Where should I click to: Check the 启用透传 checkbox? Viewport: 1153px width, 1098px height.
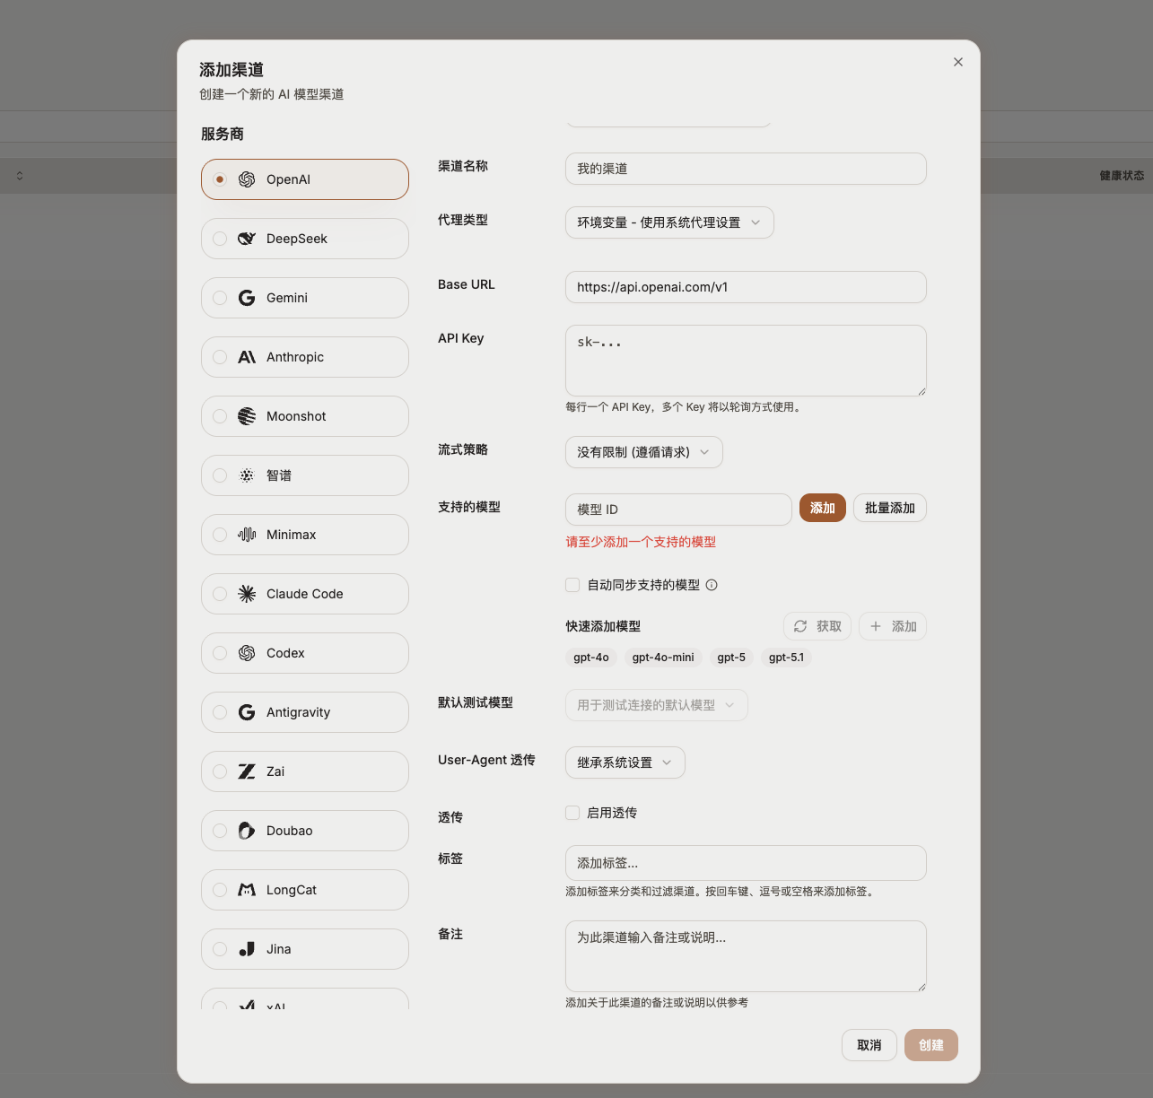pyautogui.click(x=572, y=813)
